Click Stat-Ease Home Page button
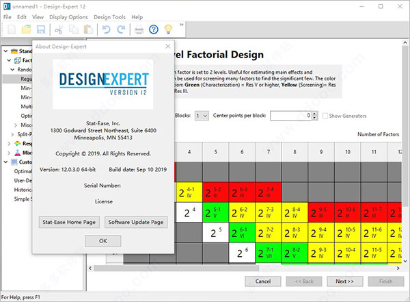410x302 pixels. point(69,222)
